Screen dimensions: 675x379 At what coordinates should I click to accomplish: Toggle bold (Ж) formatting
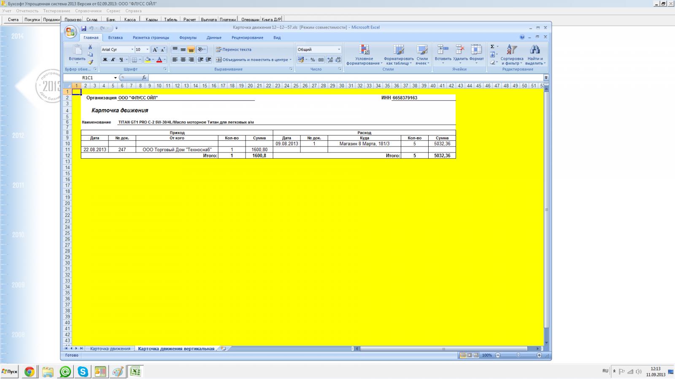(105, 60)
